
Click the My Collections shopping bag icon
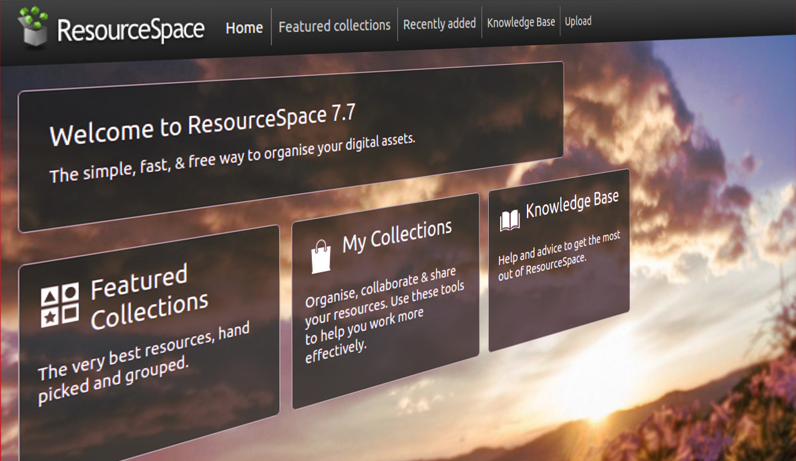(x=321, y=257)
